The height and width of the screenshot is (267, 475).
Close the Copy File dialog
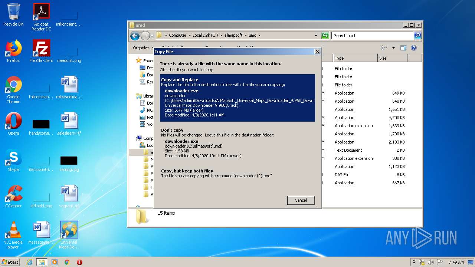pos(317,52)
